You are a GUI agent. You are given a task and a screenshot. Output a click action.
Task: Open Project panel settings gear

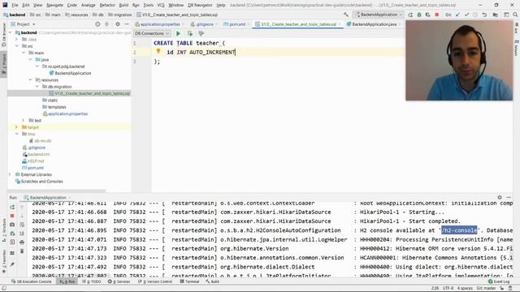(x=117, y=24)
